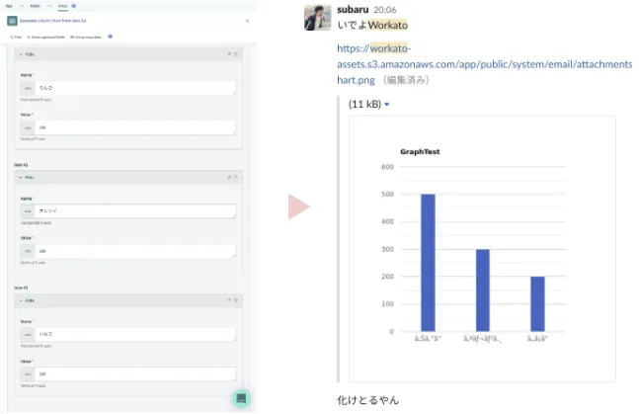Open subaru's avatar in Slack
Image resolution: width=639 pixels, height=414 pixels.
coord(317,18)
